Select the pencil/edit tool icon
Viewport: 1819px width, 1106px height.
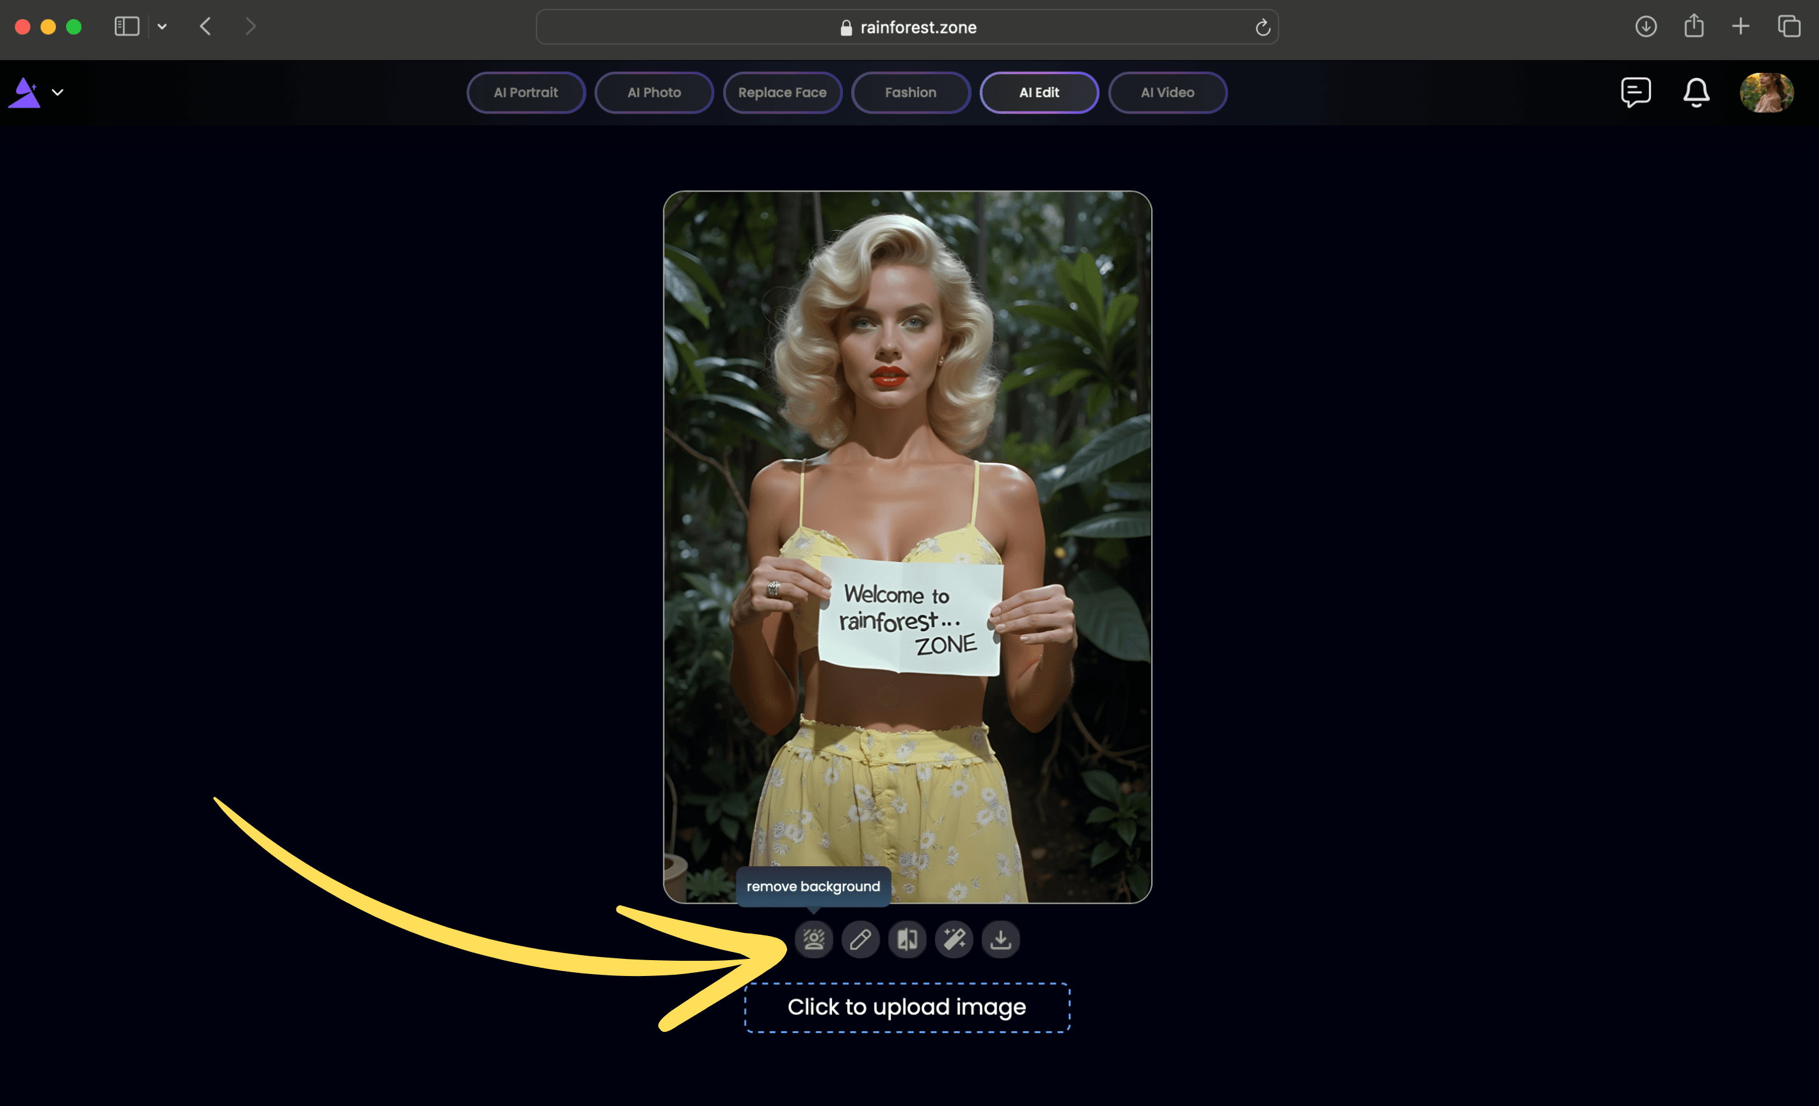[x=860, y=940]
